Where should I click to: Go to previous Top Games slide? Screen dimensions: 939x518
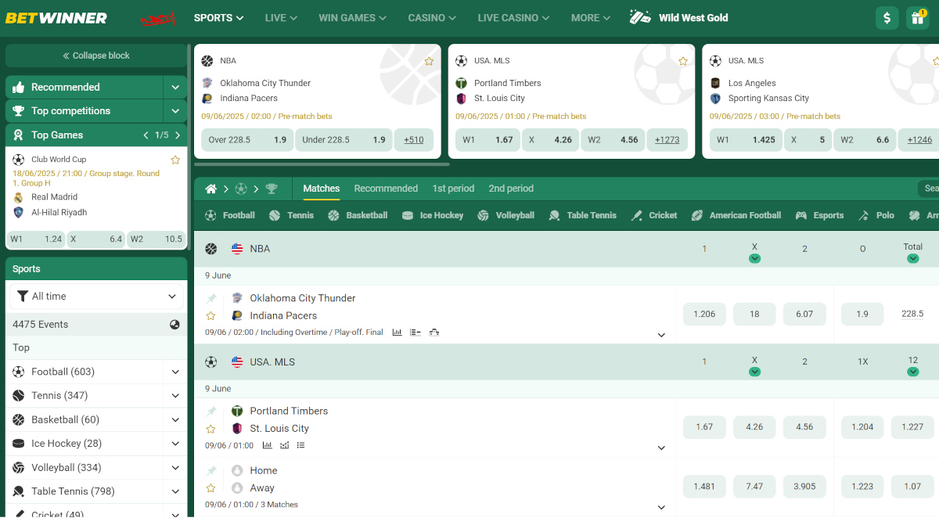[x=146, y=135]
